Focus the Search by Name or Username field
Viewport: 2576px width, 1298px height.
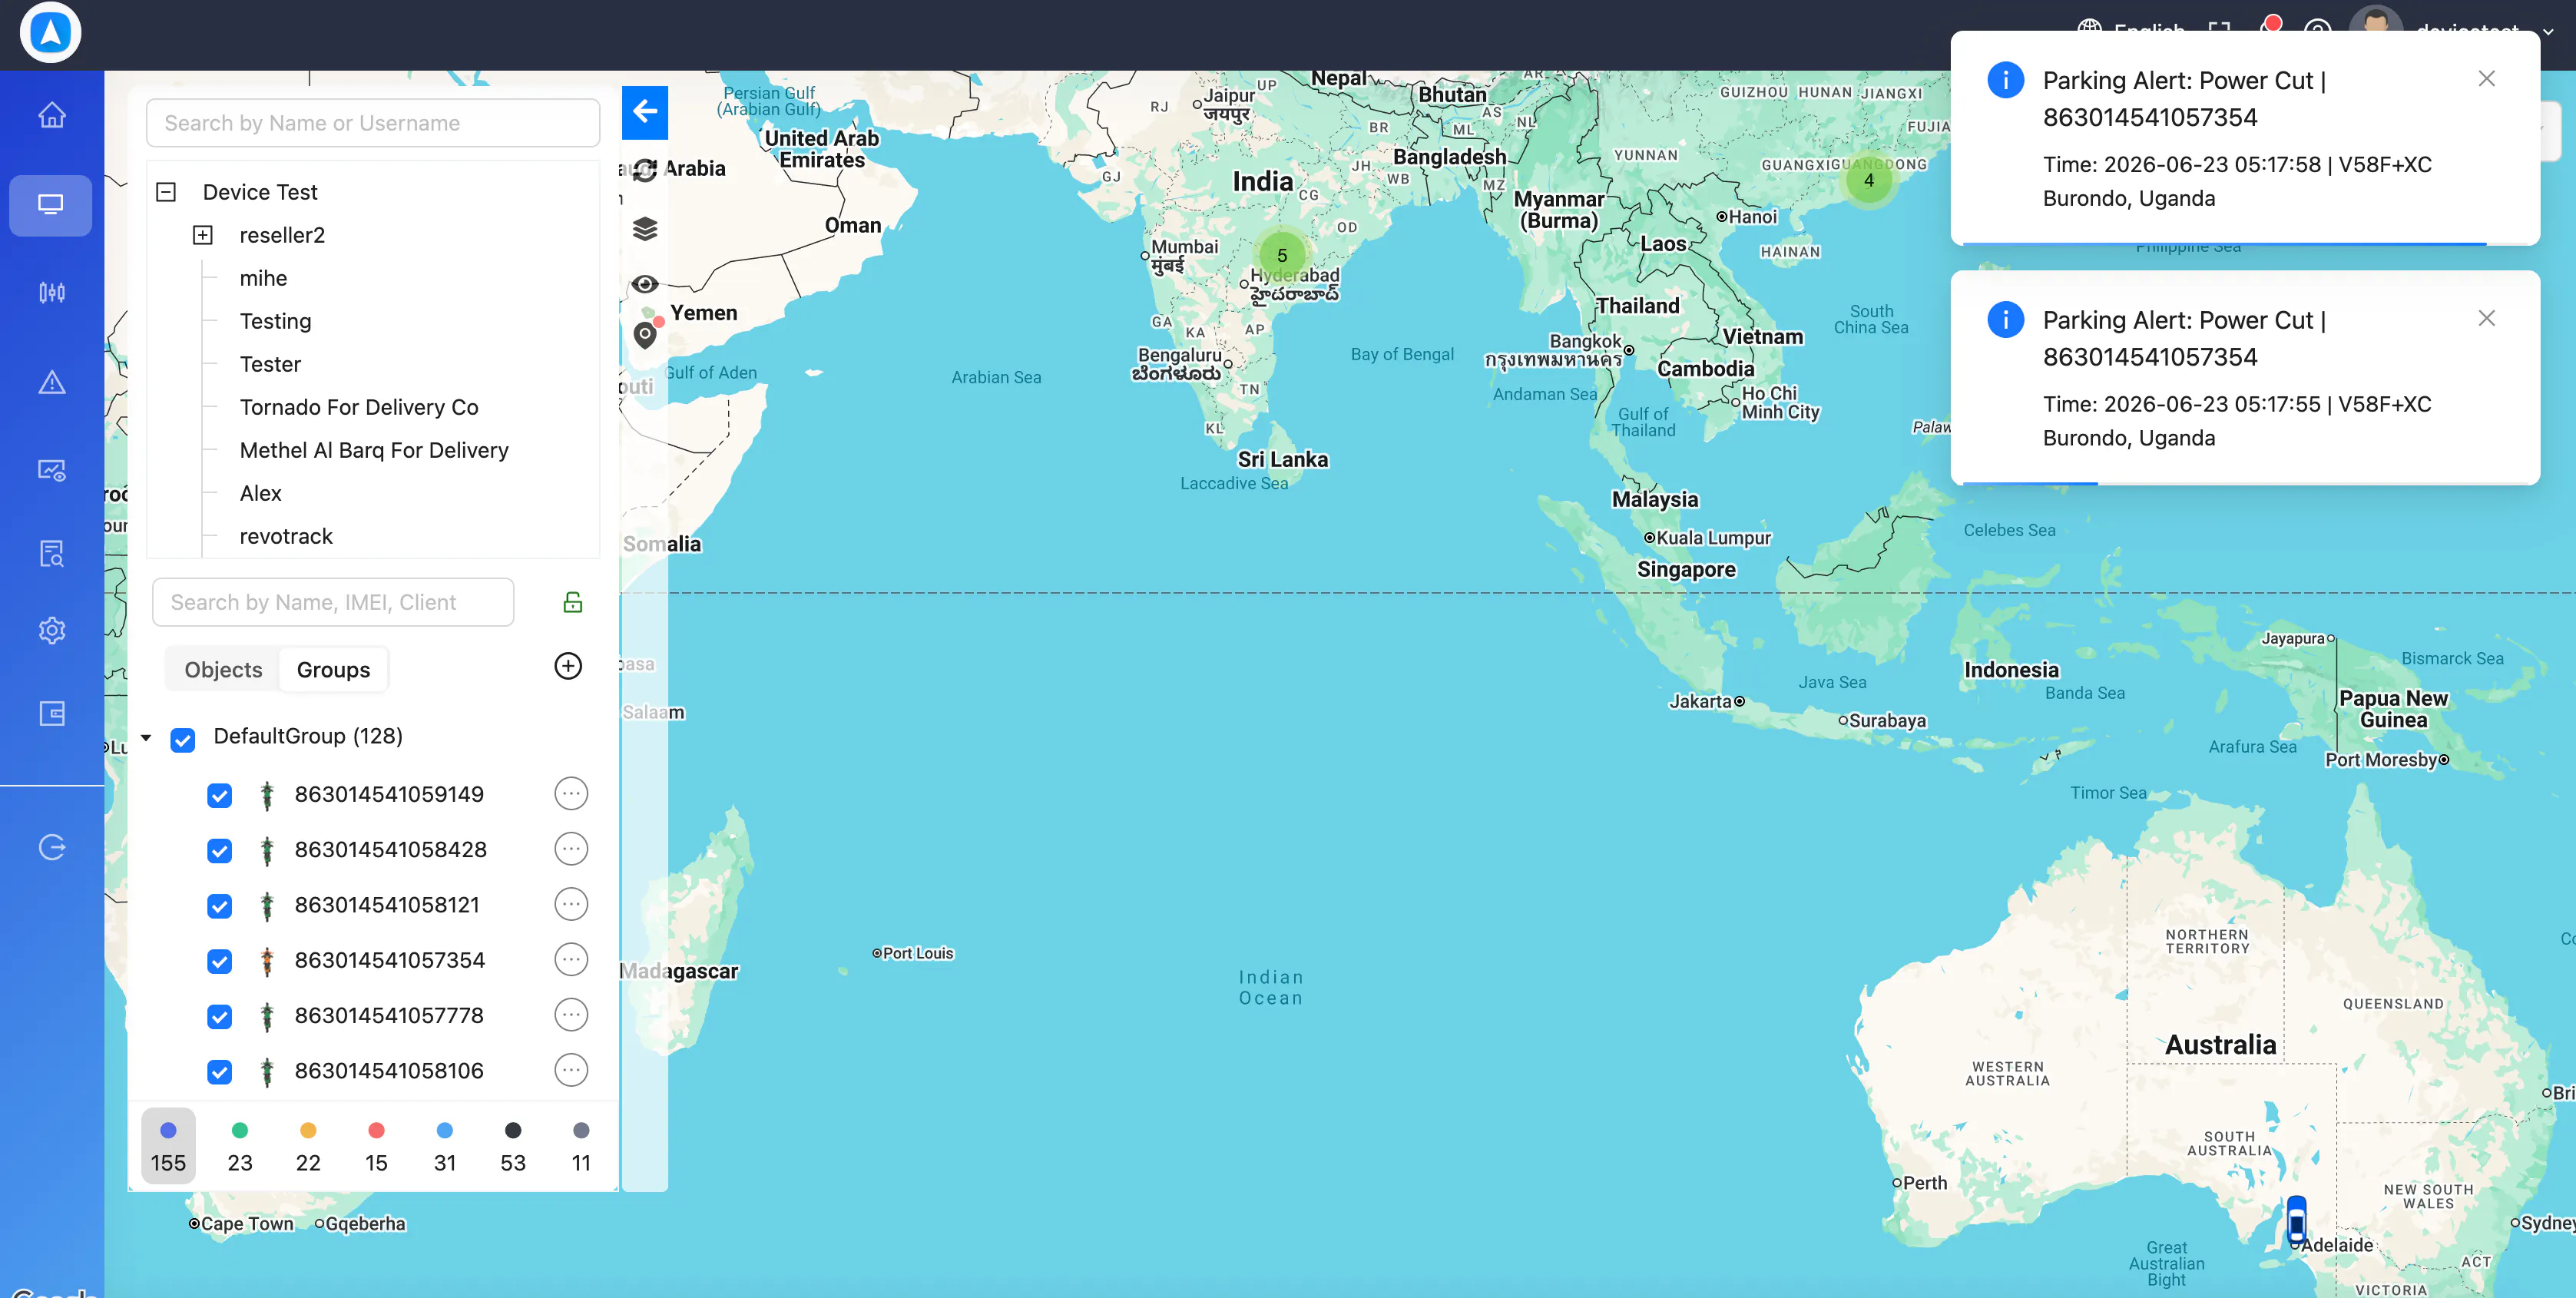[x=373, y=123]
